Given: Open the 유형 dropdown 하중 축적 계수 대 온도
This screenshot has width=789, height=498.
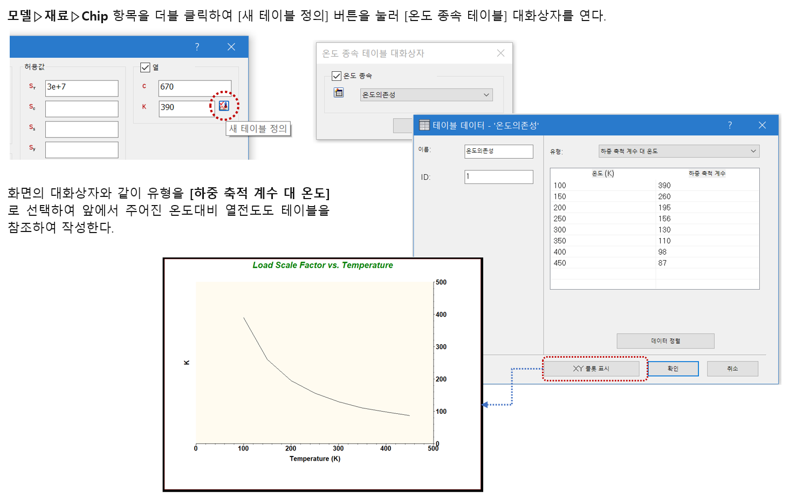Looking at the screenshot, I should click(679, 151).
